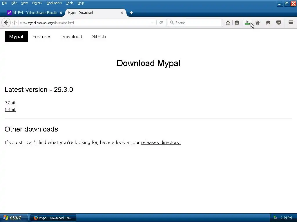Click the smiley face toolbar icon
297x222 pixels.
pyautogui.click(x=268, y=23)
